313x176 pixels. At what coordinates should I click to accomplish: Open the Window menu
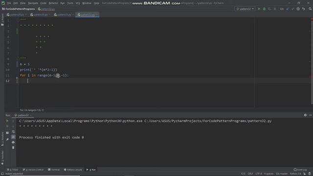point(87,3)
